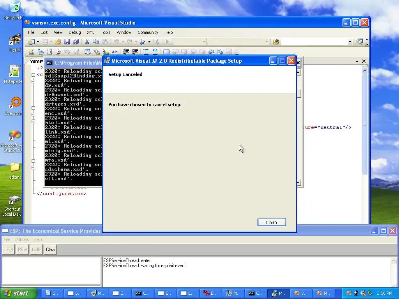Click the 'You have chosen to cancel setup.' message
This screenshot has height=299, width=399.
145,105
